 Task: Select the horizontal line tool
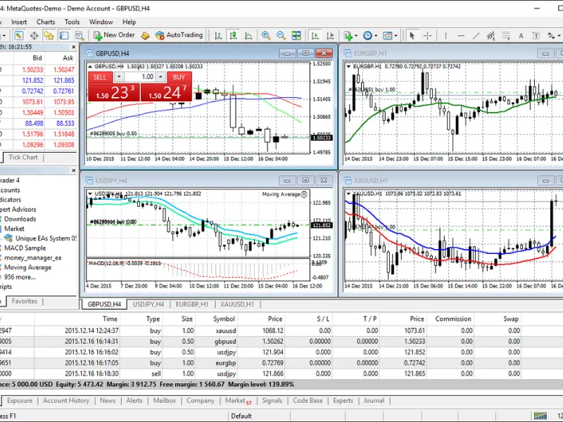click(x=461, y=36)
